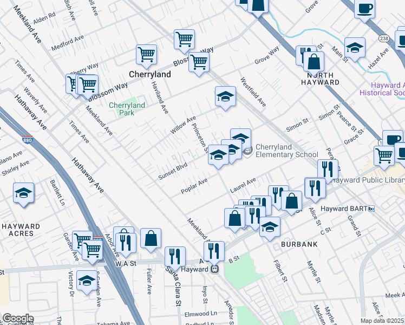
Task: Click the Cherryland Elementary School label
Action: point(287,151)
